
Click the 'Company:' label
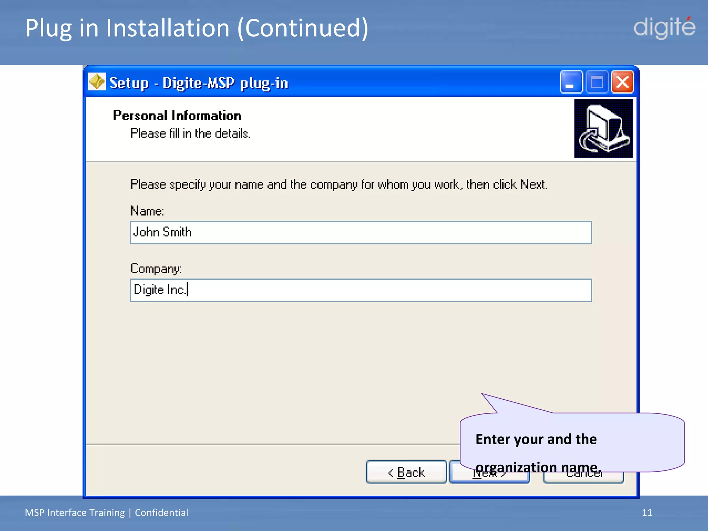156,269
